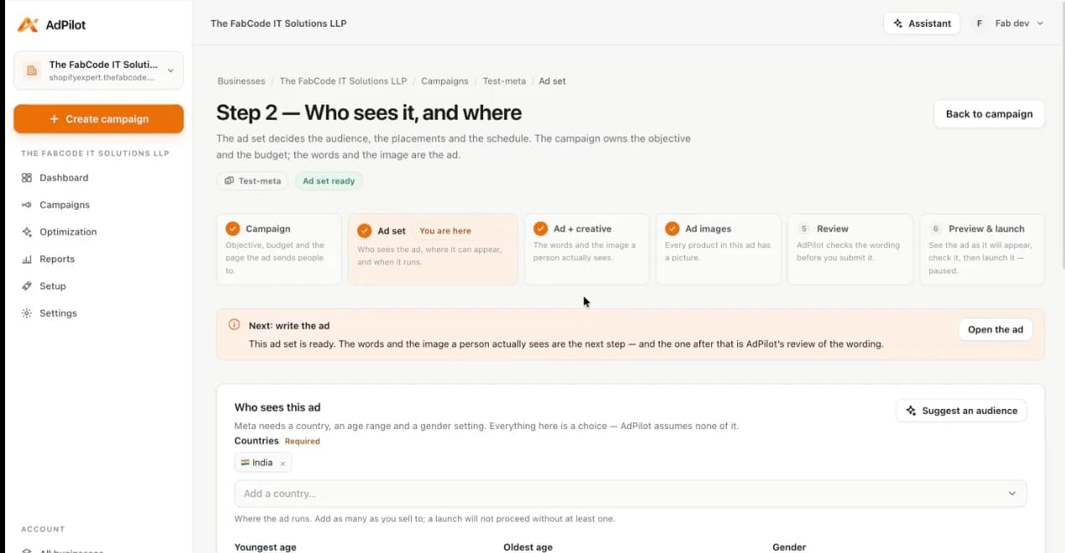Click the Optimization sparkle icon
Screen dimensions: 1065x553
click(27, 232)
